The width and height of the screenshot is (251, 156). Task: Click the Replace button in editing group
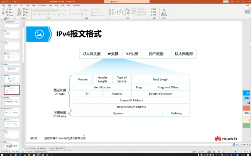point(154,12)
